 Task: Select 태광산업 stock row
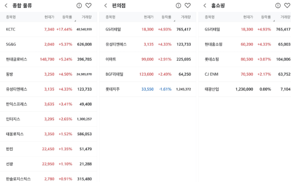(245, 89)
